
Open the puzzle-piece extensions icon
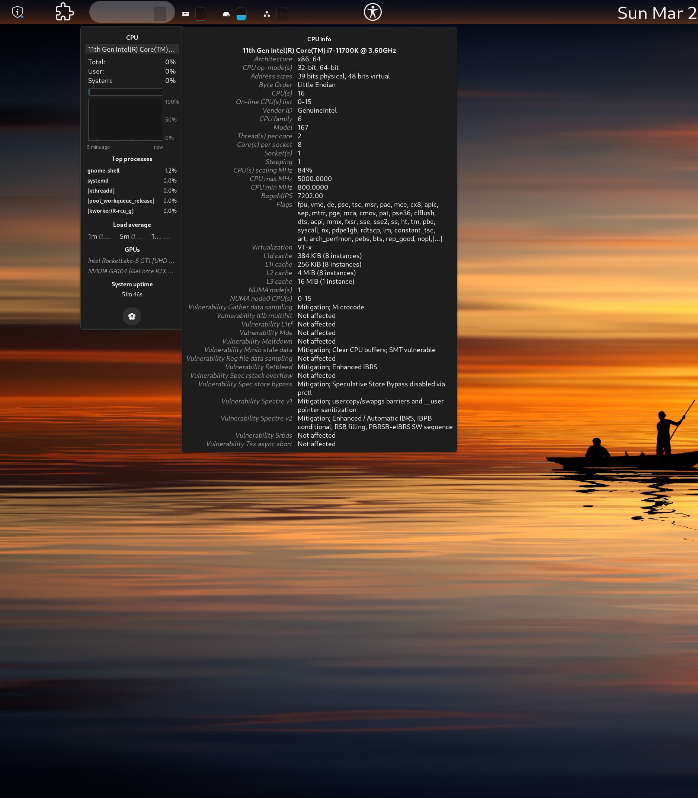tap(64, 12)
